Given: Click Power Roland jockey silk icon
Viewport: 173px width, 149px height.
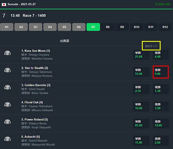Looking at the screenshot, I should (7, 121).
